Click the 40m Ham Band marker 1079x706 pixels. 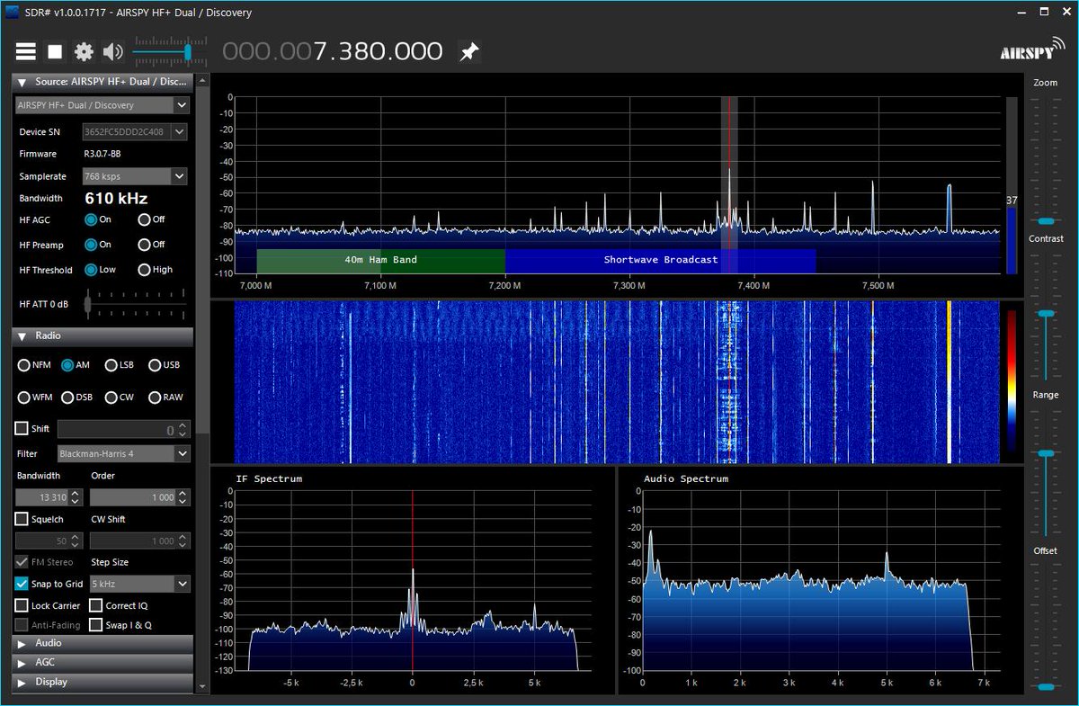pyautogui.click(x=381, y=261)
